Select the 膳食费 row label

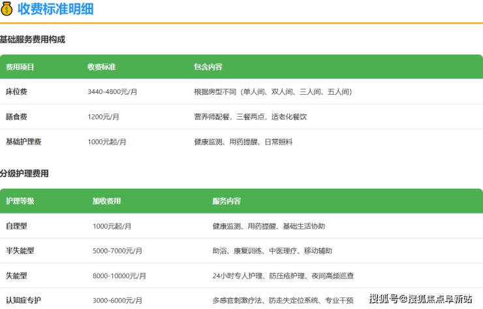(x=16, y=117)
